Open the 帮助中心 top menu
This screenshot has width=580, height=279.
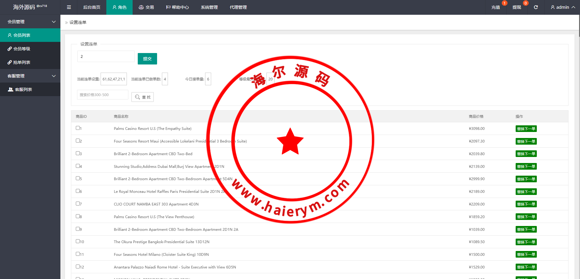(x=177, y=7)
